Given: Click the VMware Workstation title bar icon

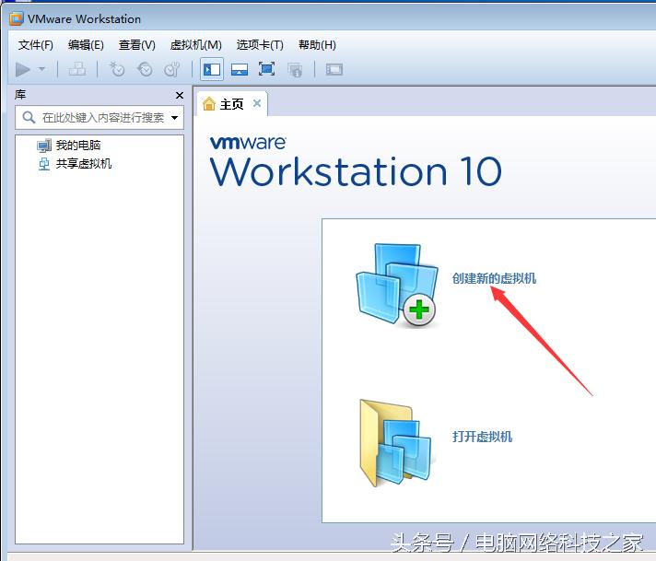Looking at the screenshot, I should tap(17, 18).
